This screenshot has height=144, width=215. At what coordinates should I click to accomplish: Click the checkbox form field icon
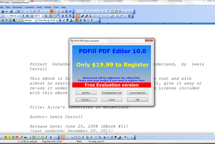pyautogui.click(x=6, y=20)
